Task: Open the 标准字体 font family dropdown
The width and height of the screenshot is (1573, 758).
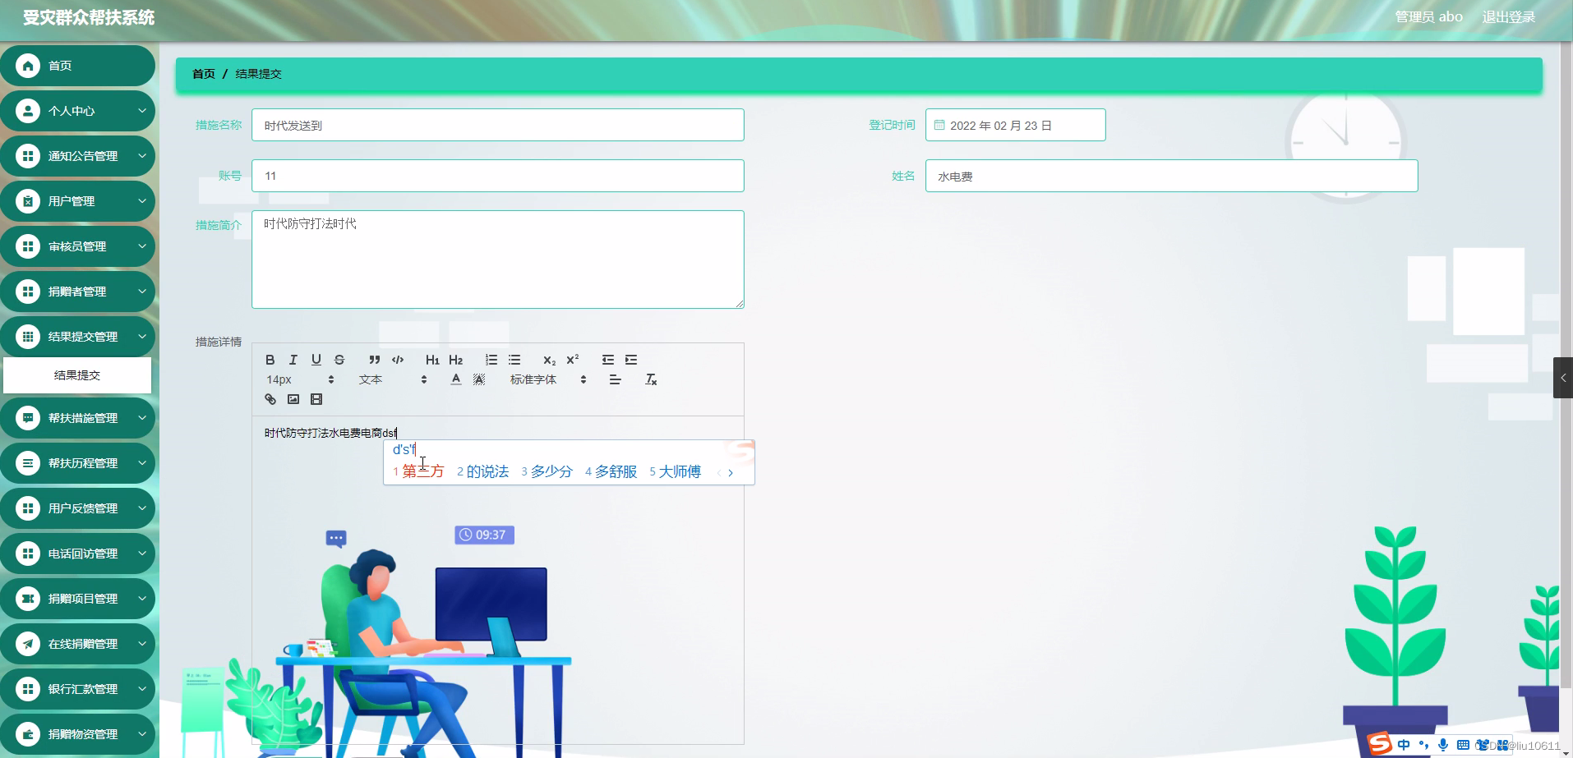Action: (x=548, y=379)
